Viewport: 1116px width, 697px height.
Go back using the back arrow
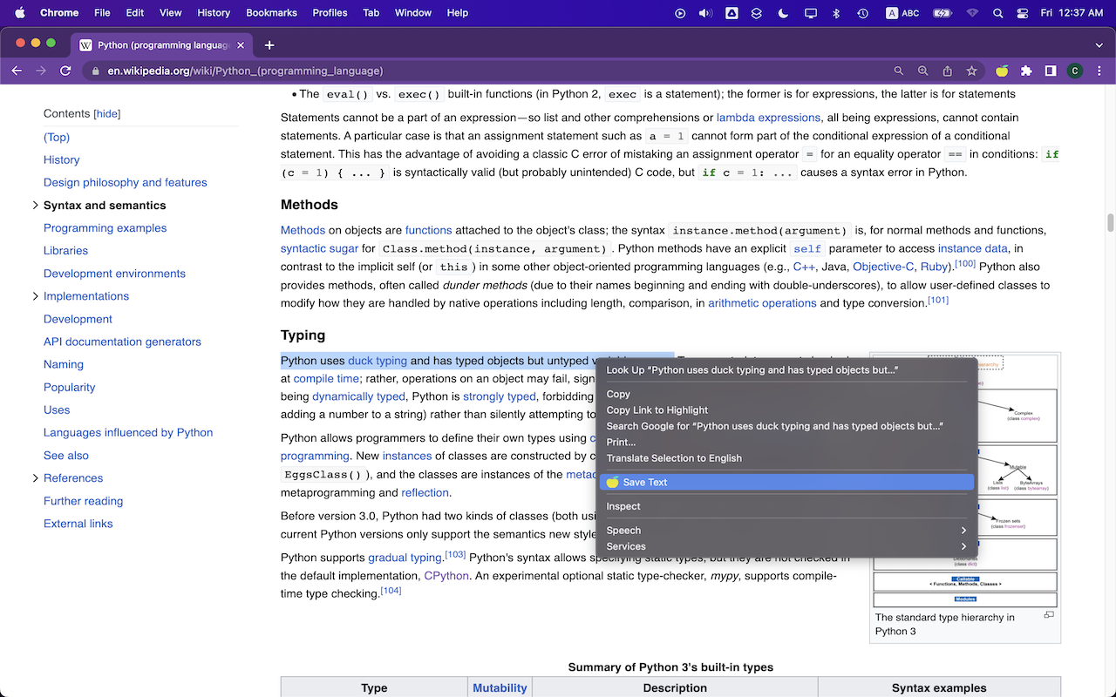17,71
